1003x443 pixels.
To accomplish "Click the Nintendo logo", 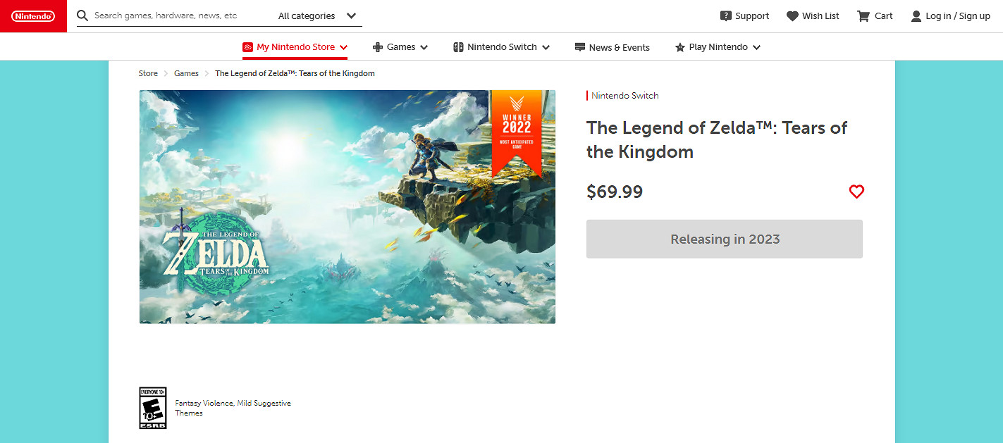I will click(x=33, y=16).
